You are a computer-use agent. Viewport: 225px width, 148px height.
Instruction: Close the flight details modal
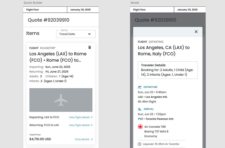click(x=196, y=32)
